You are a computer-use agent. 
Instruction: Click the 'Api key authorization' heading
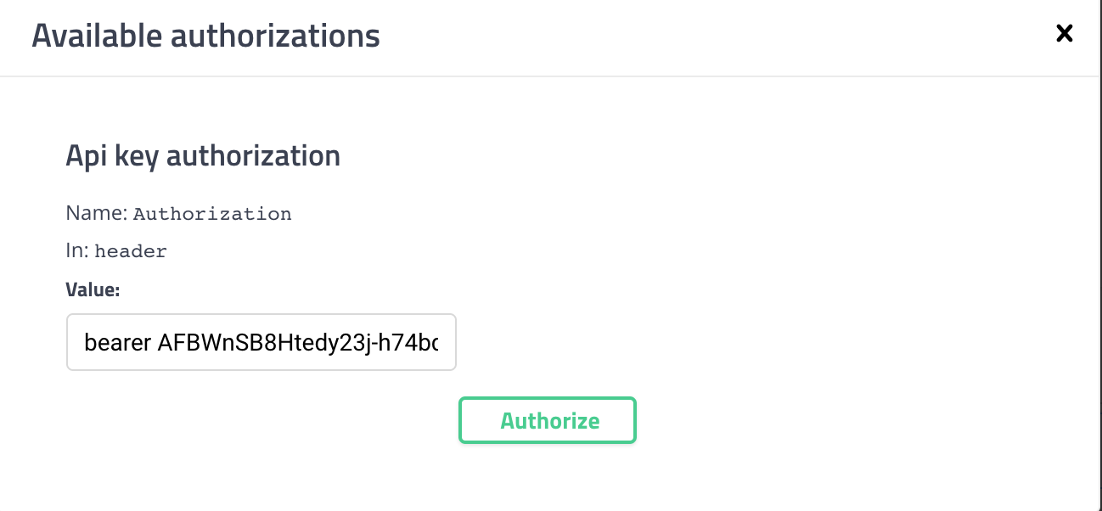point(203,156)
